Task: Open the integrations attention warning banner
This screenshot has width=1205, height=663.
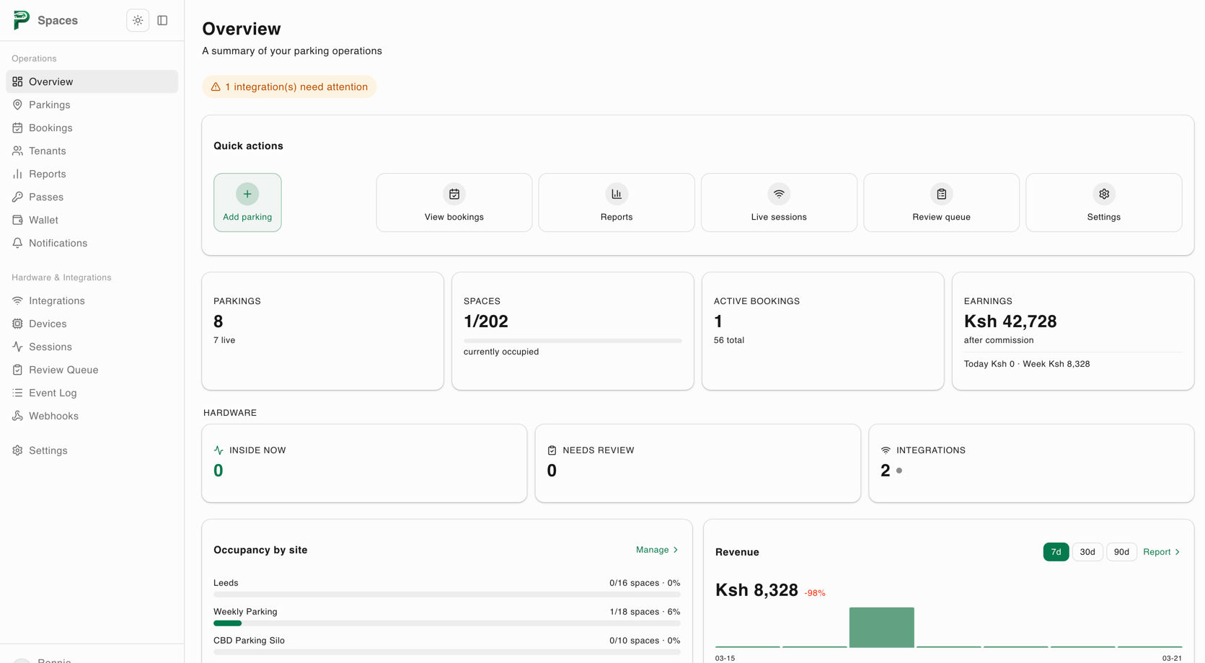Action: tap(288, 86)
